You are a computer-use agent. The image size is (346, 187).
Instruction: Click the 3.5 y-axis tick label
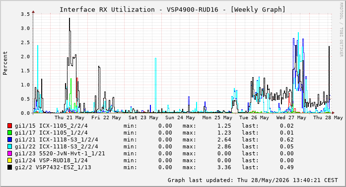pos(25,14)
